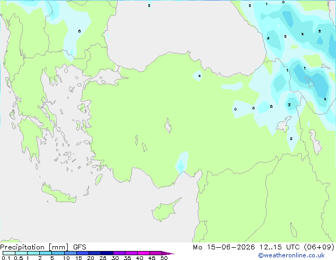Click the '35' legend label

127,258
